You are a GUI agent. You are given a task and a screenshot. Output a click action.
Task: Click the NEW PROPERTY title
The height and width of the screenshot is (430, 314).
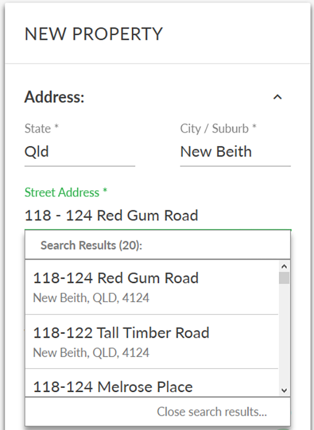[x=94, y=34]
